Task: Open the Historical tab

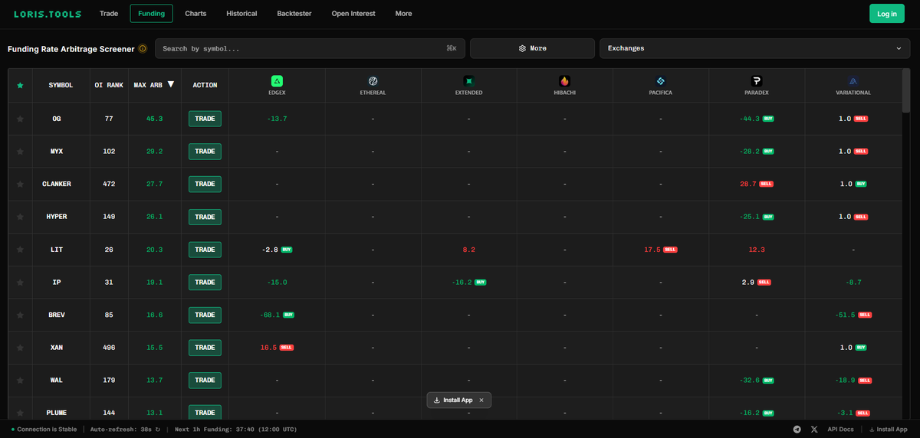Action: [242, 14]
